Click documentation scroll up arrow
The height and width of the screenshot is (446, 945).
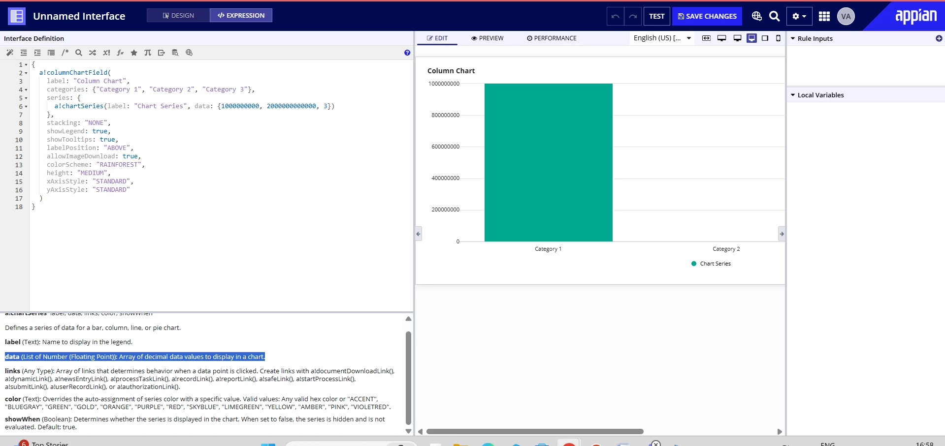coord(408,319)
